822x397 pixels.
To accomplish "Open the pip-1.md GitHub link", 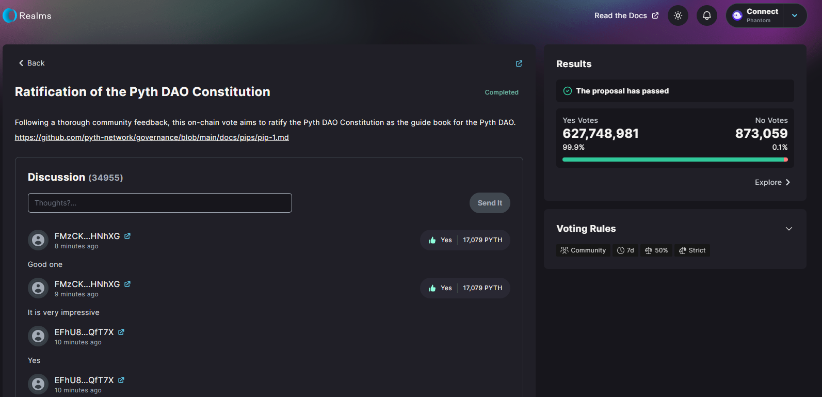I will tap(152, 137).
